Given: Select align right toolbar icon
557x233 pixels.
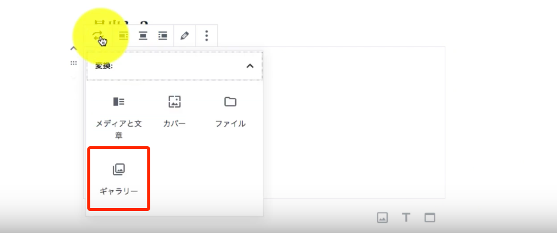Looking at the screenshot, I should 163,36.
